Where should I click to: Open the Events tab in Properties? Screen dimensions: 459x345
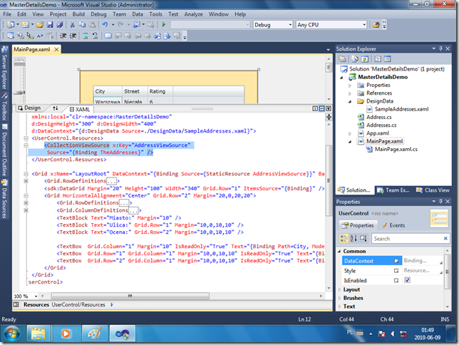[x=393, y=225]
